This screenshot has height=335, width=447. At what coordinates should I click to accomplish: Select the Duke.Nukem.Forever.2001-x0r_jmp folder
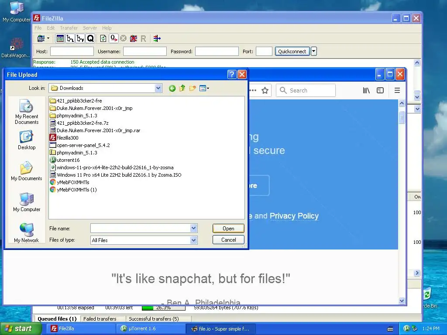pyautogui.click(x=91, y=108)
